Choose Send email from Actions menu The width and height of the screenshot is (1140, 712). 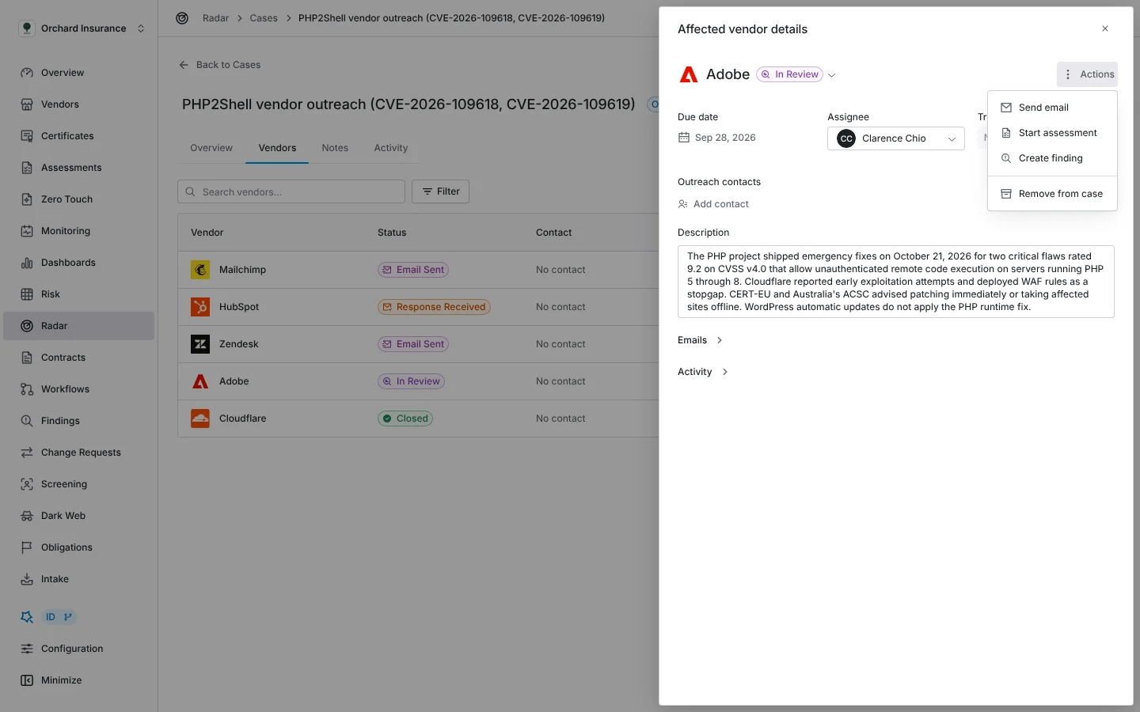point(1052,108)
